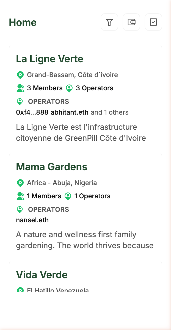Select operator abhitant.eth
This screenshot has height=330, width=171.
tap(70, 112)
